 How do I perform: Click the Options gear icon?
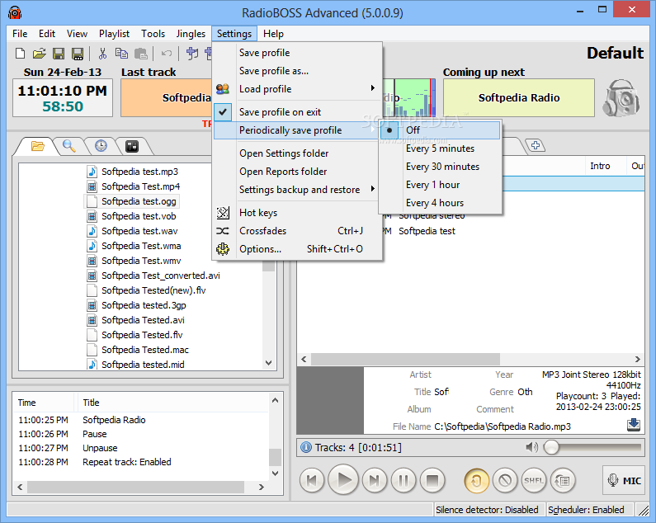(223, 249)
